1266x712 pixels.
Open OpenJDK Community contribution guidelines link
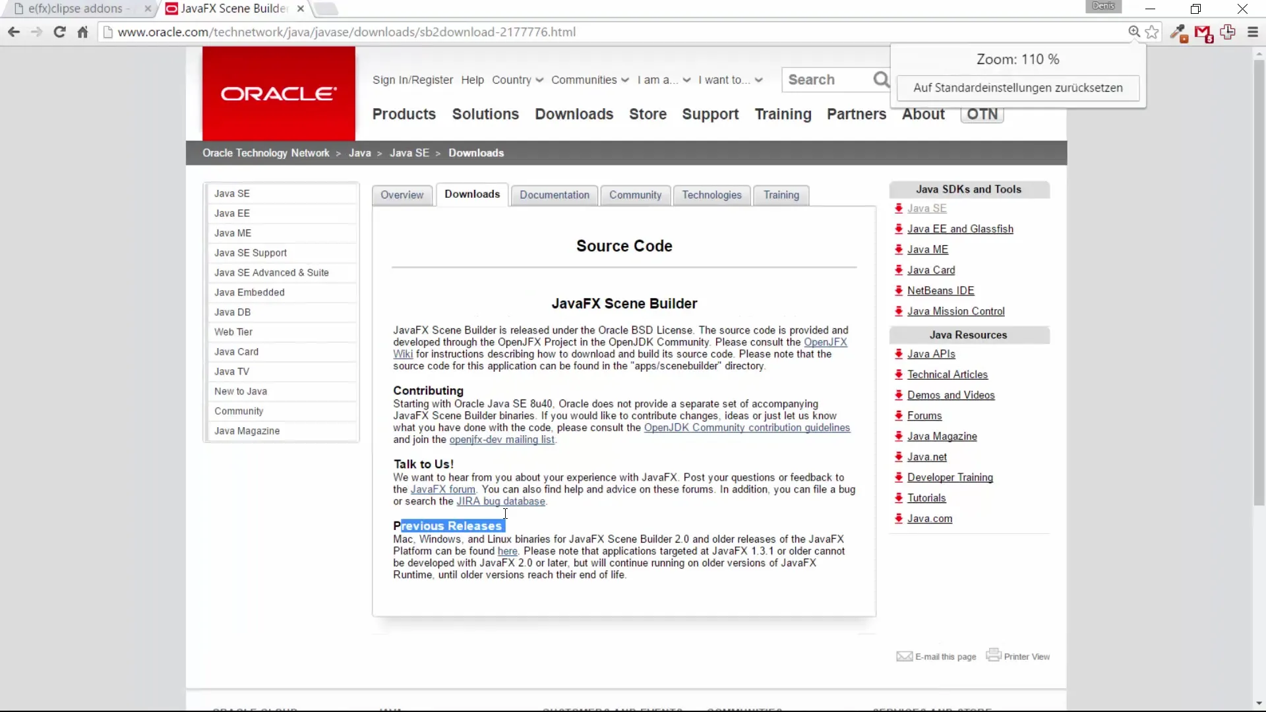(x=747, y=428)
